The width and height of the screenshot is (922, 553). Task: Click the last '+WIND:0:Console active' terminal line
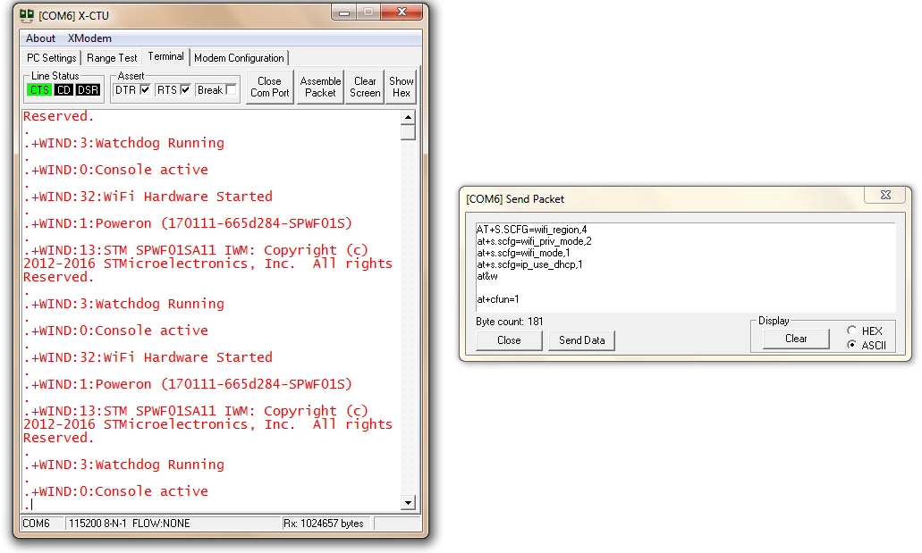(119, 491)
